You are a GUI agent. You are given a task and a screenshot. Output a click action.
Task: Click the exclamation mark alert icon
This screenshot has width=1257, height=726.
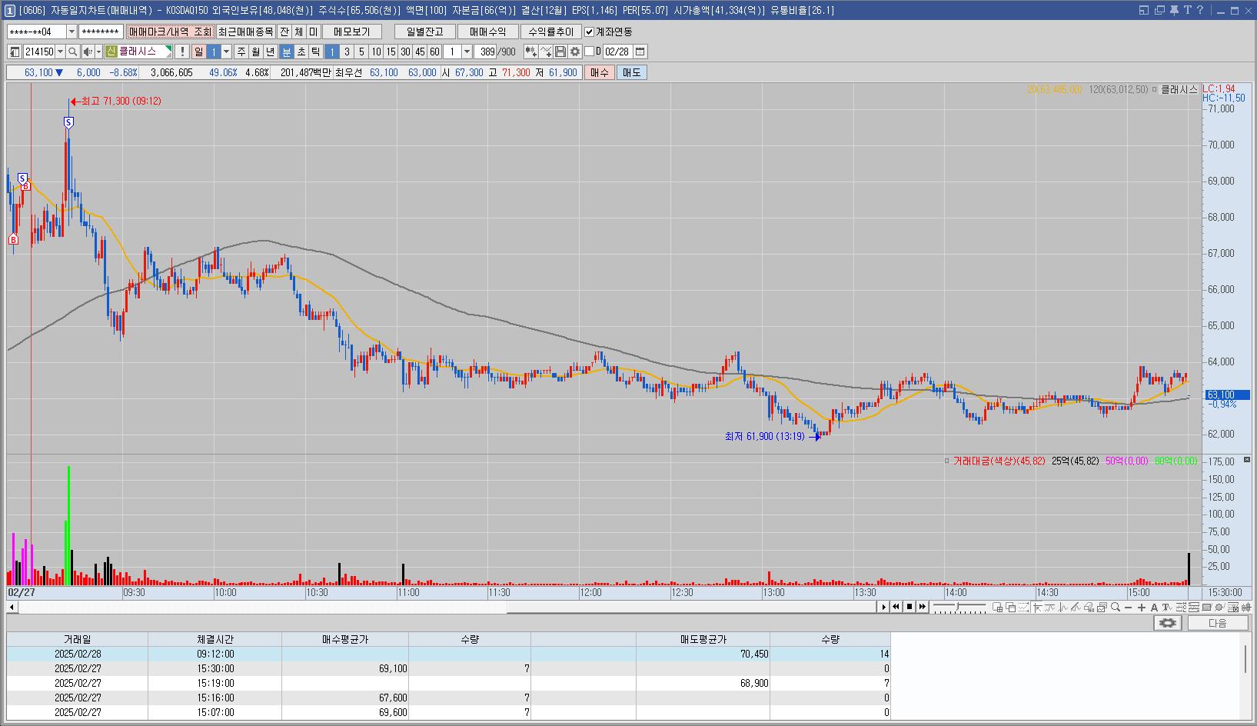pyautogui.click(x=181, y=52)
